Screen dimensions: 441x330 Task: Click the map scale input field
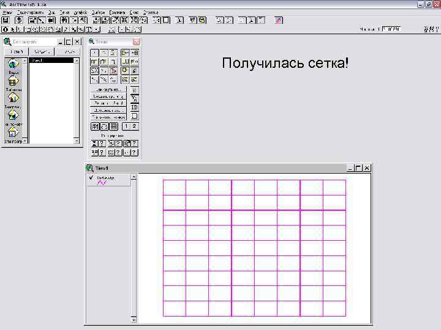[x=391, y=29]
